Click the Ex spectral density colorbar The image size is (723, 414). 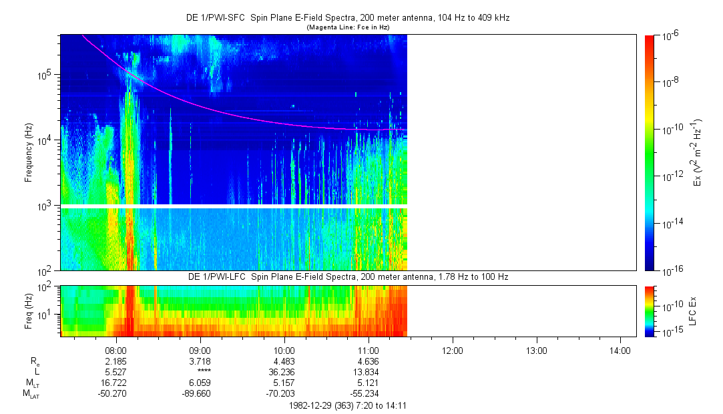click(650, 152)
